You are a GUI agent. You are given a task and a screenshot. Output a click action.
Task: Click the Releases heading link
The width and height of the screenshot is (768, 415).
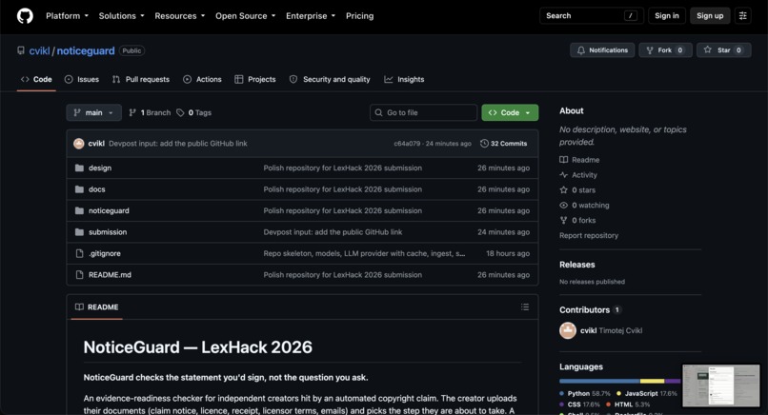coord(577,265)
